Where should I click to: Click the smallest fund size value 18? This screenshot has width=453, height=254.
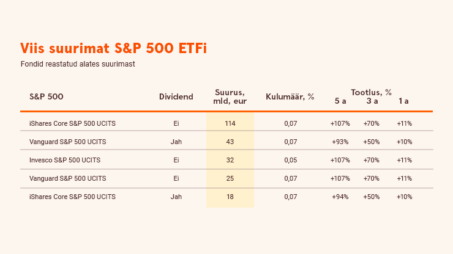[x=230, y=197]
